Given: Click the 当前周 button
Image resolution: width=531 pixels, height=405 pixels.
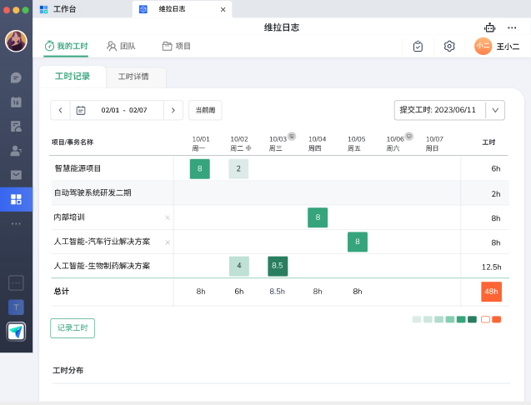Looking at the screenshot, I should click(205, 110).
